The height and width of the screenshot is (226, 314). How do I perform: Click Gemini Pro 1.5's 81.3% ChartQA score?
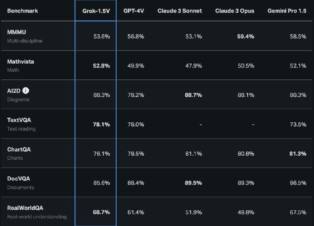(298, 153)
